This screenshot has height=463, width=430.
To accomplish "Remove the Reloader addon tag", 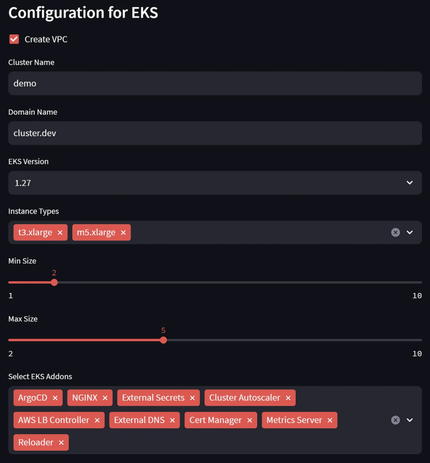I will point(61,442).
